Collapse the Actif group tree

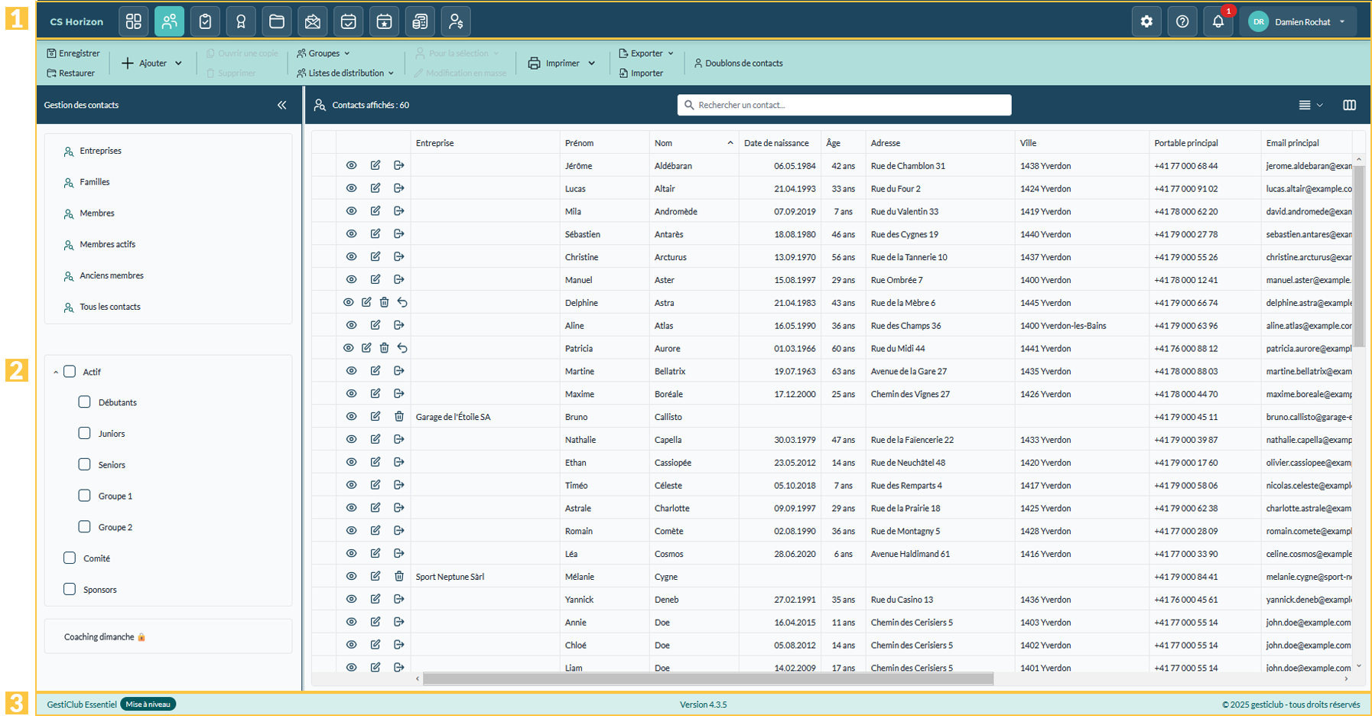56,372
